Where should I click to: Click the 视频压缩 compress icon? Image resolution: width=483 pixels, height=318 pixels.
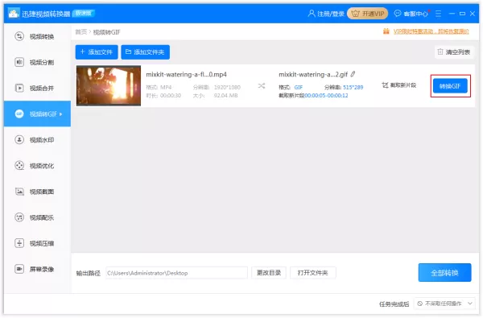(19, 243)
